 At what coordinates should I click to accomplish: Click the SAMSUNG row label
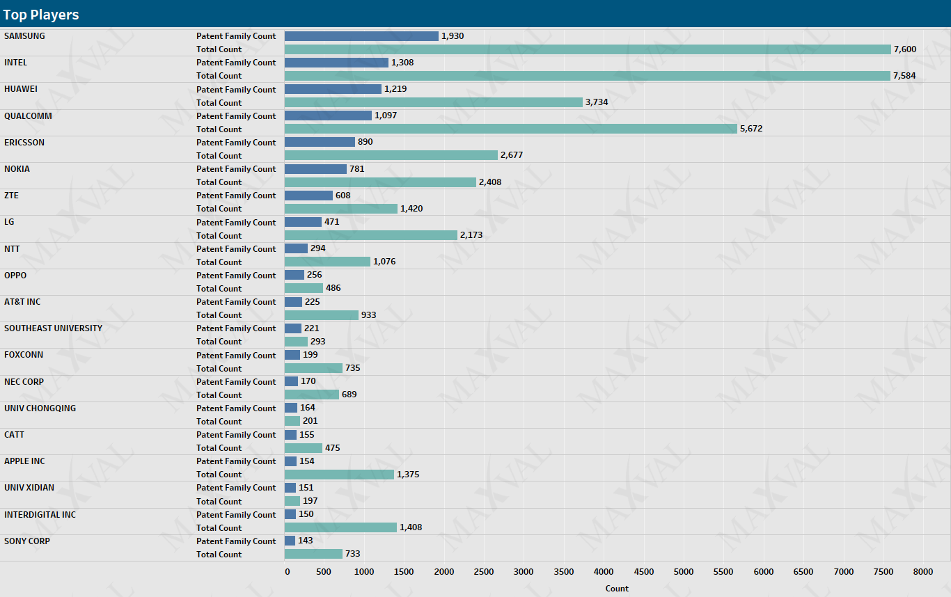(24, 36)
